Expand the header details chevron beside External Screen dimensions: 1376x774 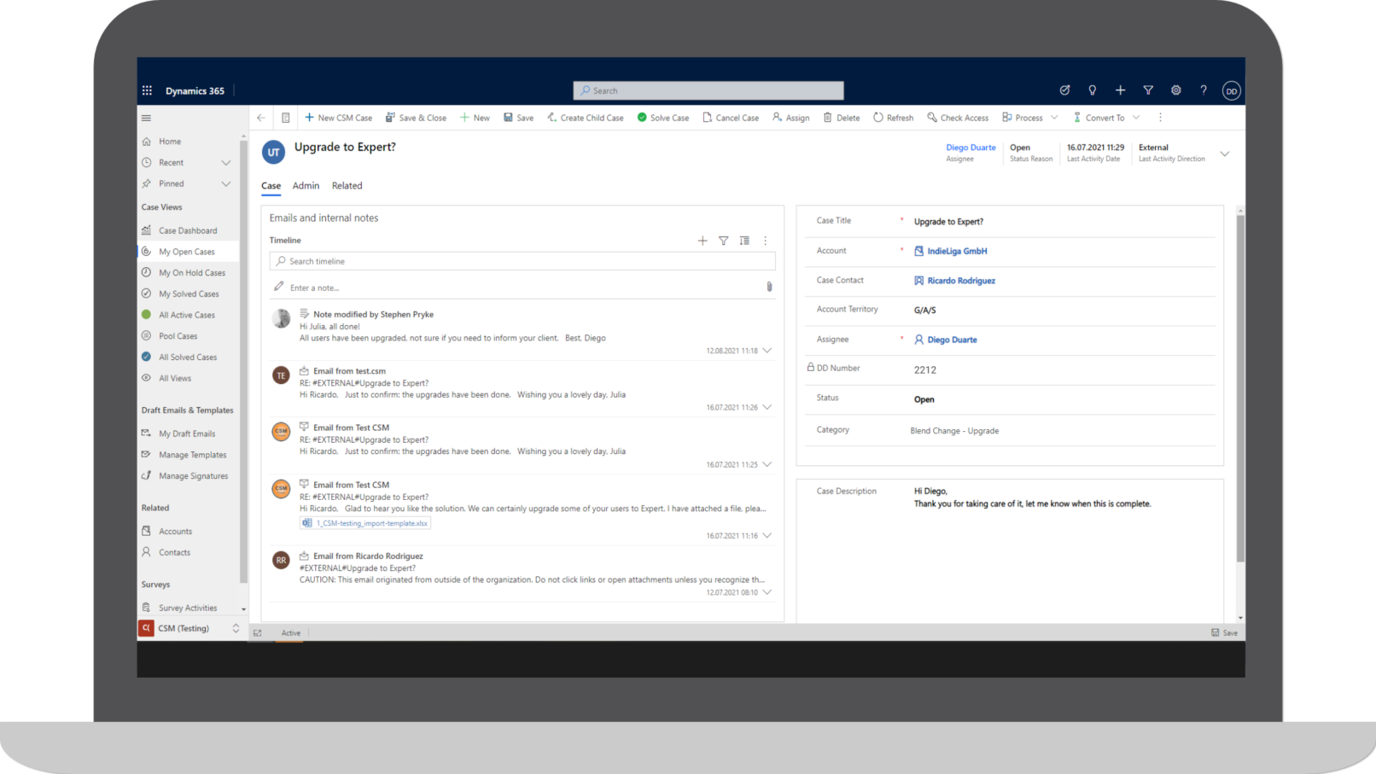click(1224, 154)
